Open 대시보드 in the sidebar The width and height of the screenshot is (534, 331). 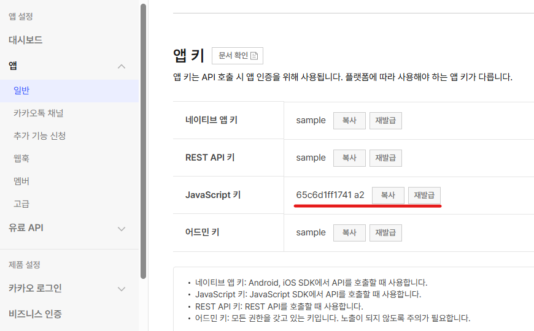tap(26, 40)
